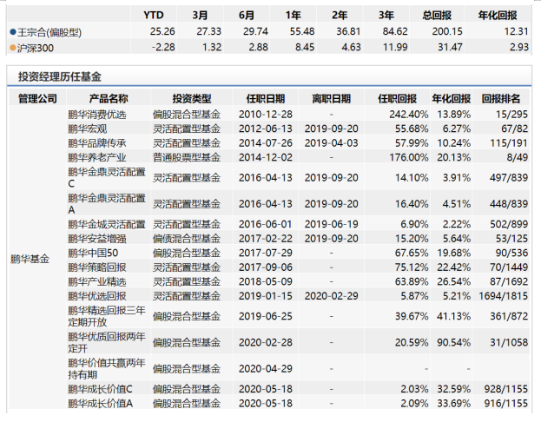The height and width of the screenshot is (422, 541).
Task: Open the 鹏华优选回报 fund
Action: [x=97, y=296]
